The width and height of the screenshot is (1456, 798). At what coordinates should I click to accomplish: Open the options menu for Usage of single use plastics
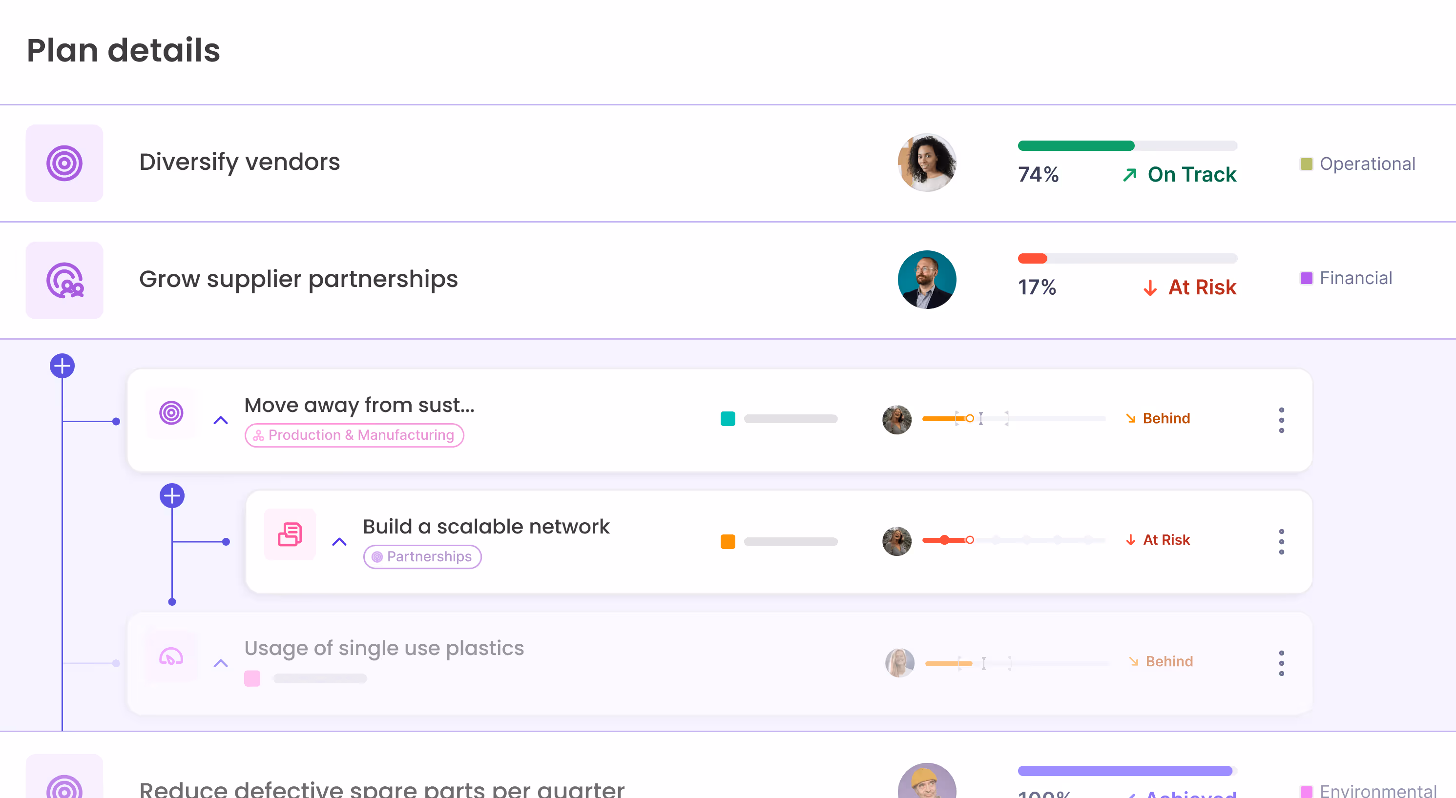point(1282,663)
